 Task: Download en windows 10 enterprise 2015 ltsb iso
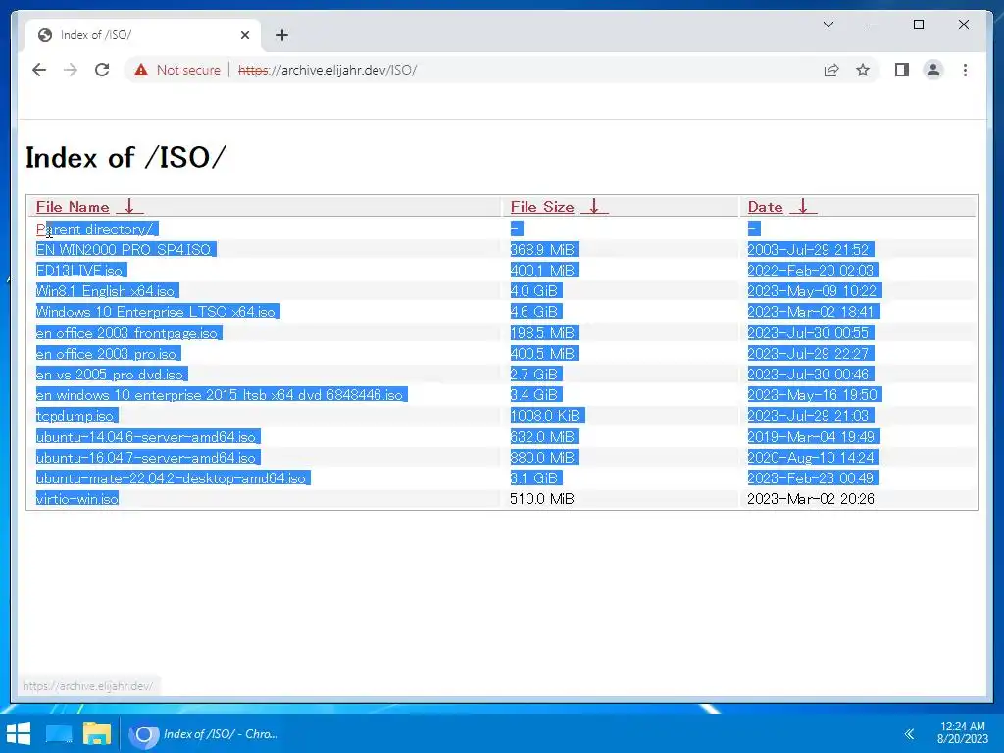pyautogui.click(x=219, y=395)
